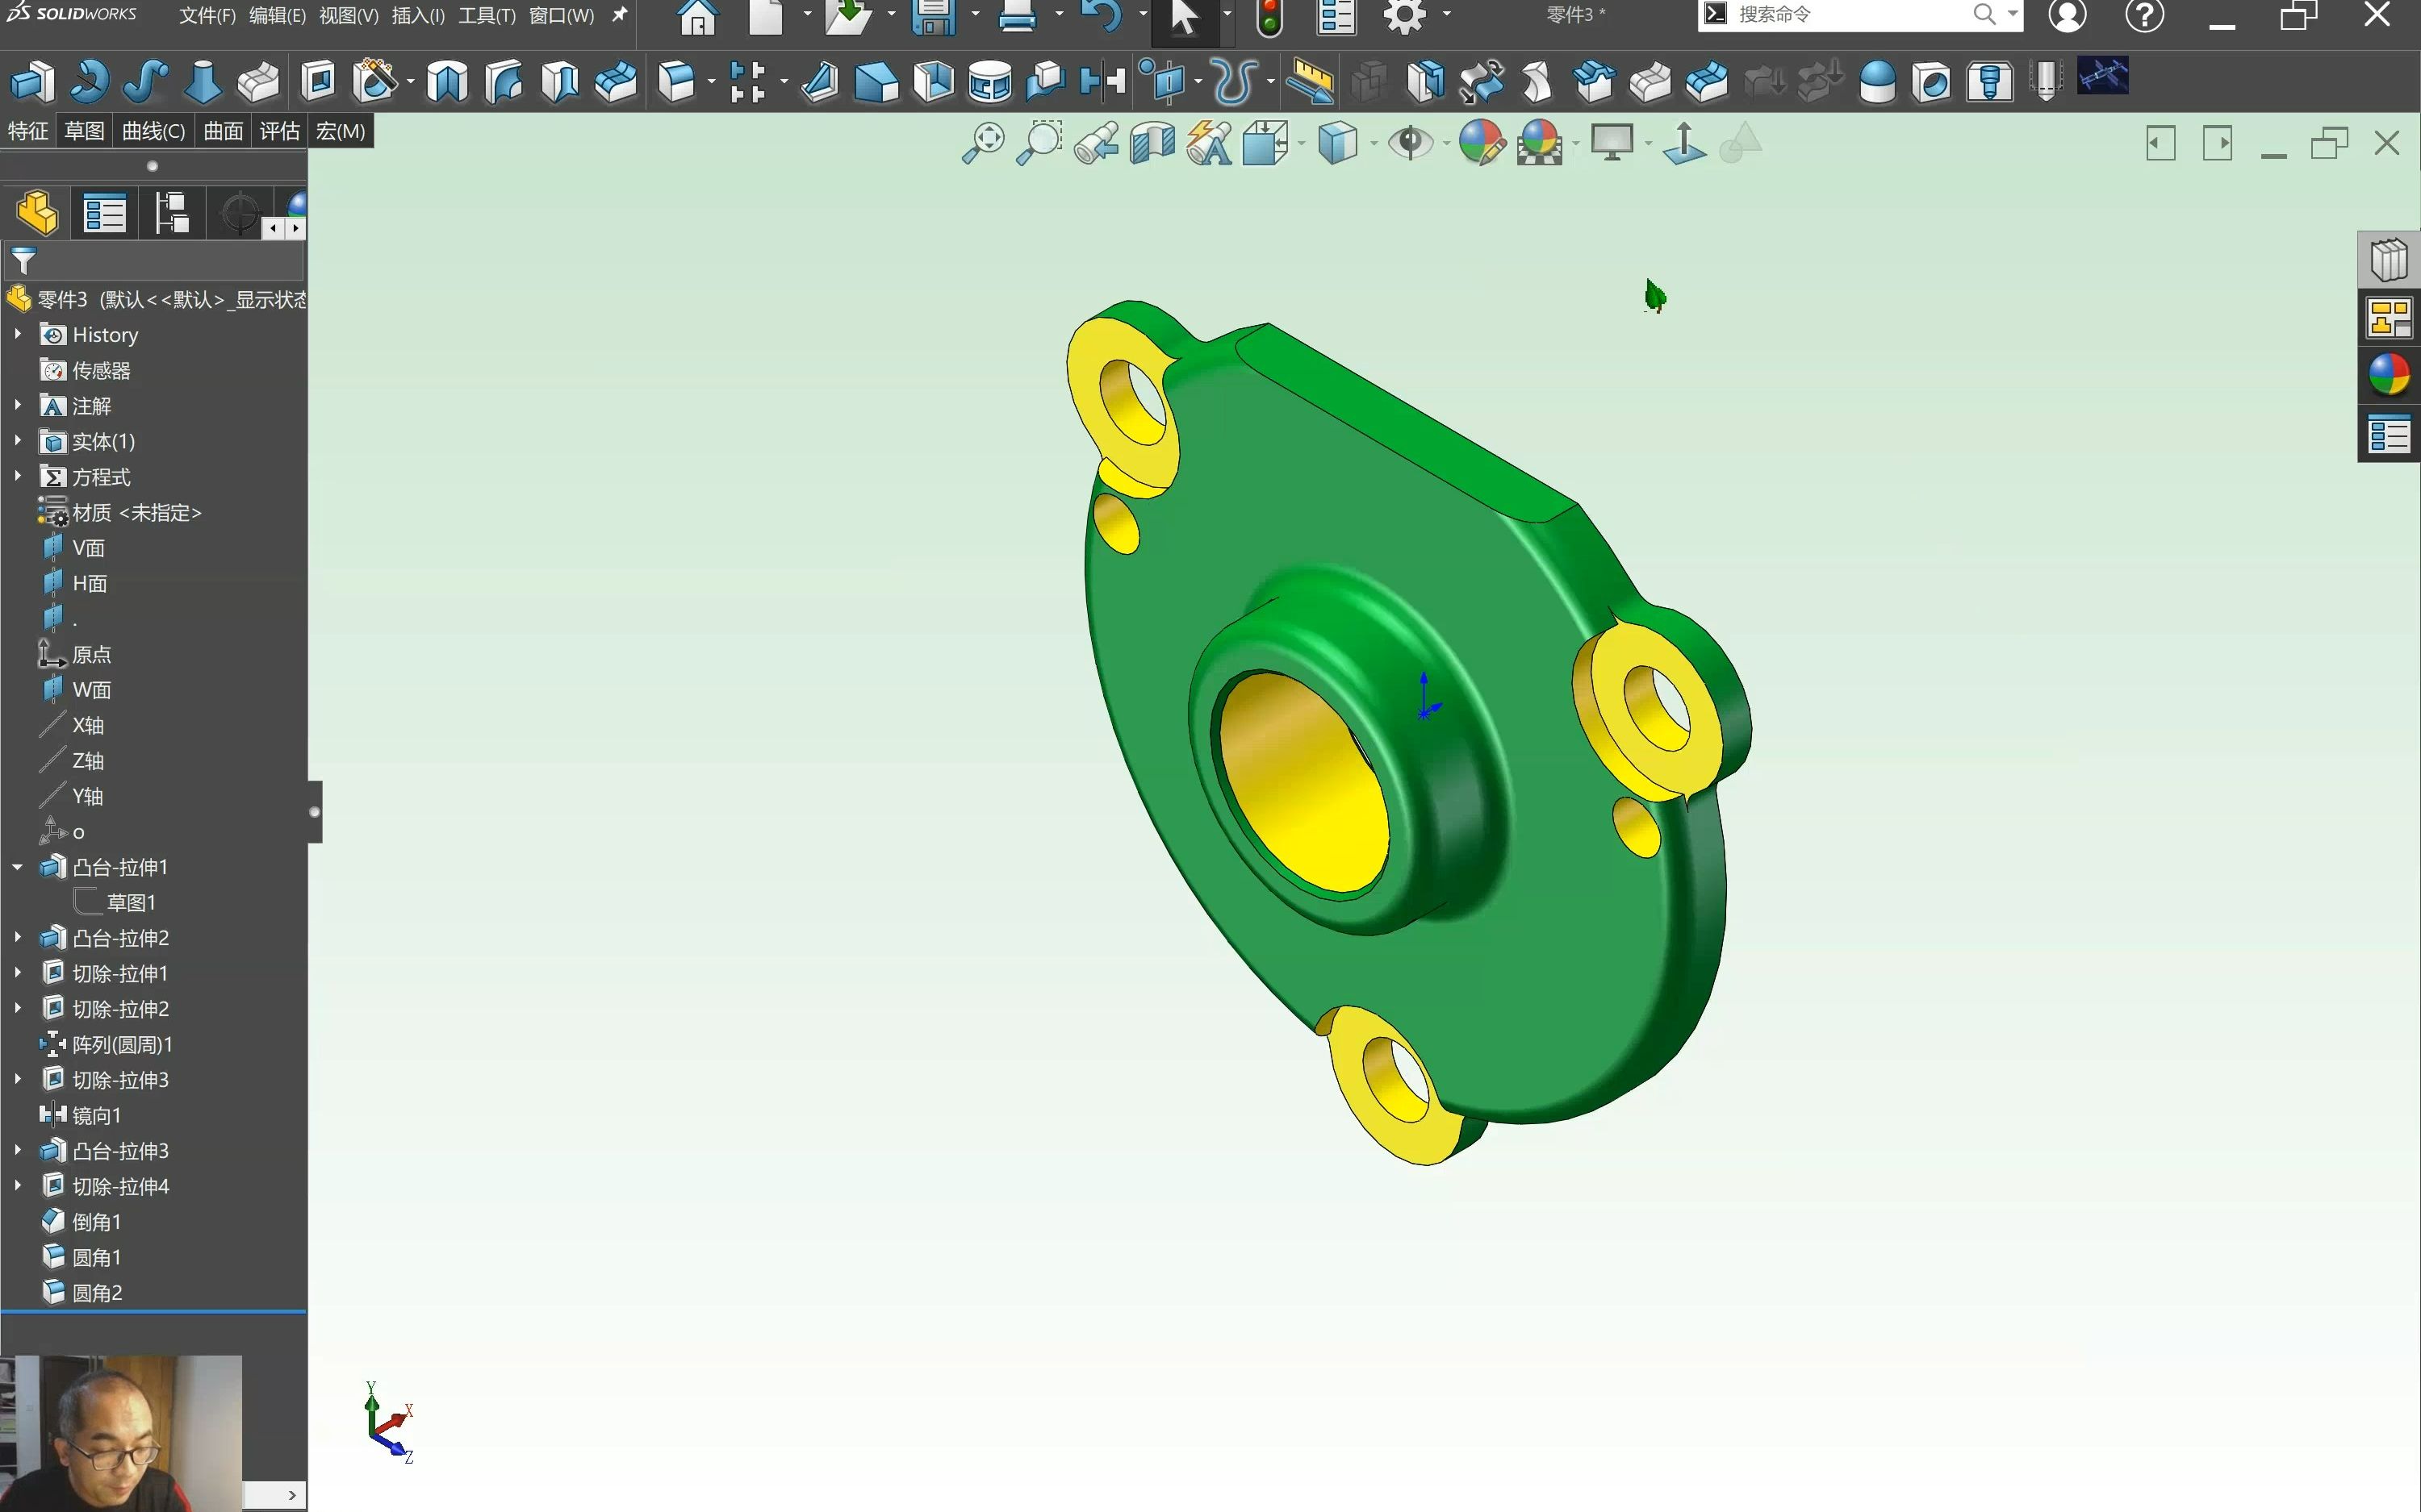Image resolution: width=2421 pixels, height=1512 pixels.
Task: Open the Custom Properties task pane tab
Action: pyautogui.click(x=2390, y=435)
